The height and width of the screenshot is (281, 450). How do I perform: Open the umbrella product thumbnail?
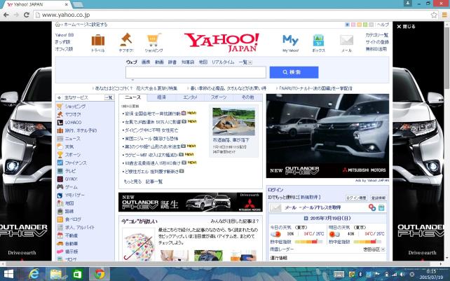(x=138, y=245)
